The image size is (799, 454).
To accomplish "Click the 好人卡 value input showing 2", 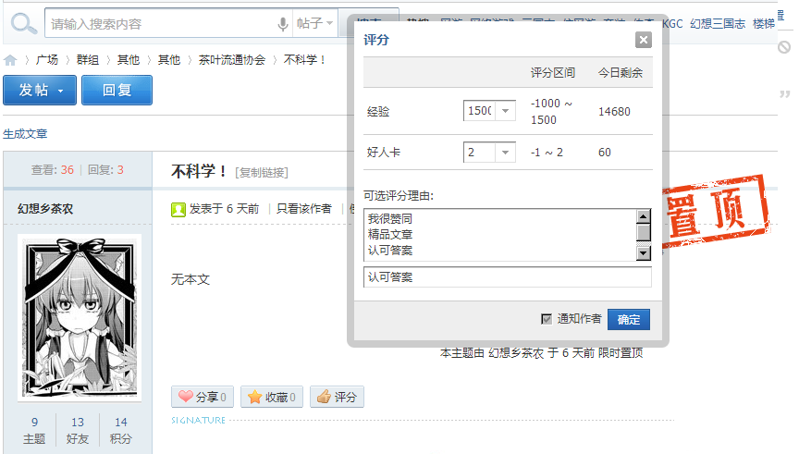I will (x=480, y=153).
